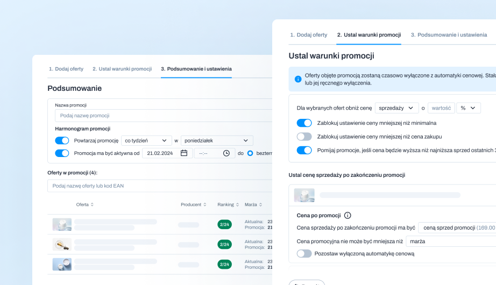
Task: Open the sprzedaży price type dropdown
Action: [396, 108]
